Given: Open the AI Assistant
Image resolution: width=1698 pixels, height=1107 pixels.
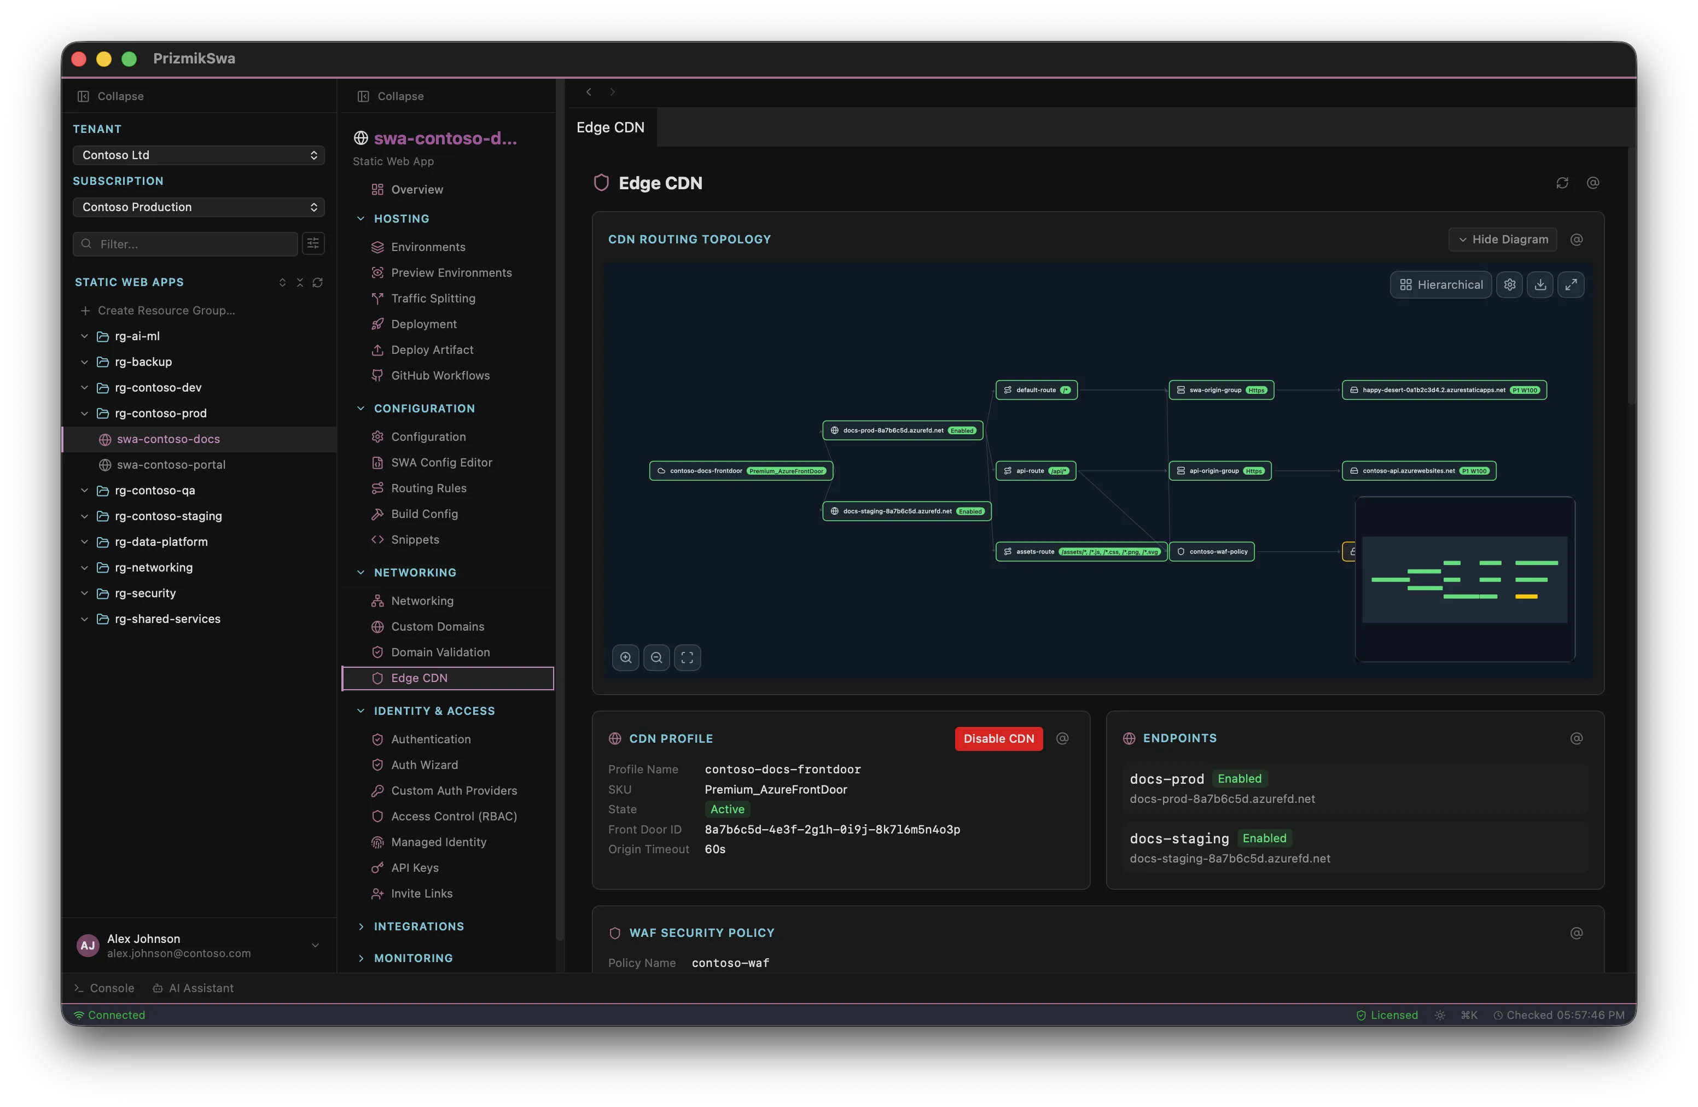Looking at the screenshot, I should (193, 988).
